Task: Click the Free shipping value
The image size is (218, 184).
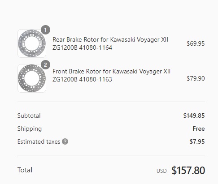Action: [x=199, y=128]
